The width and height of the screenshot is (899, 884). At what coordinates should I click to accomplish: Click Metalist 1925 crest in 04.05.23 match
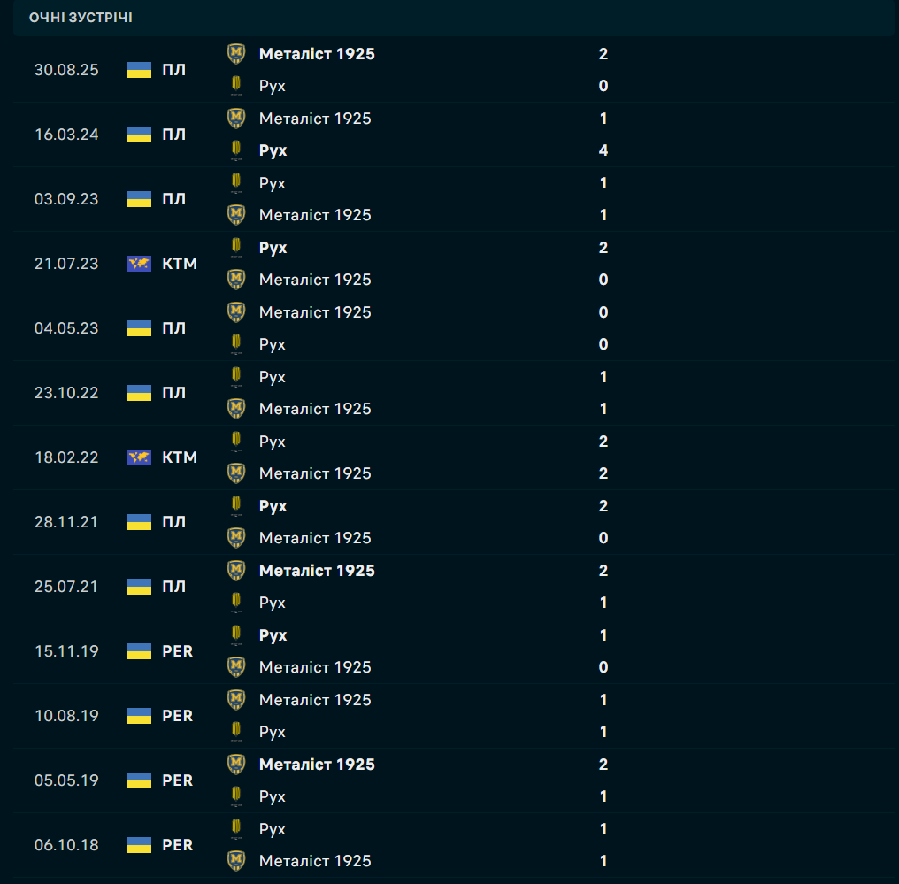point(235,312)
